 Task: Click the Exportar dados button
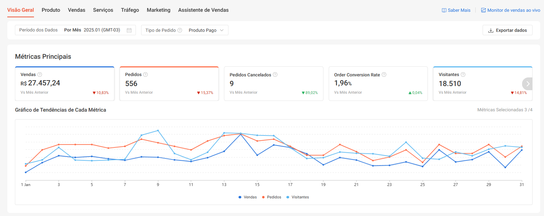coord(507,30)
